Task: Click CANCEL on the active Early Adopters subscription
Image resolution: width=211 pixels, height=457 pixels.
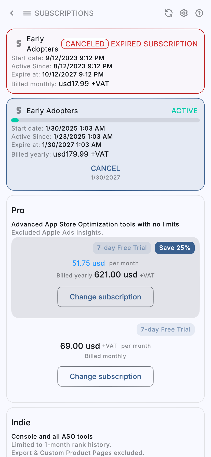Action: pos(105,168)
